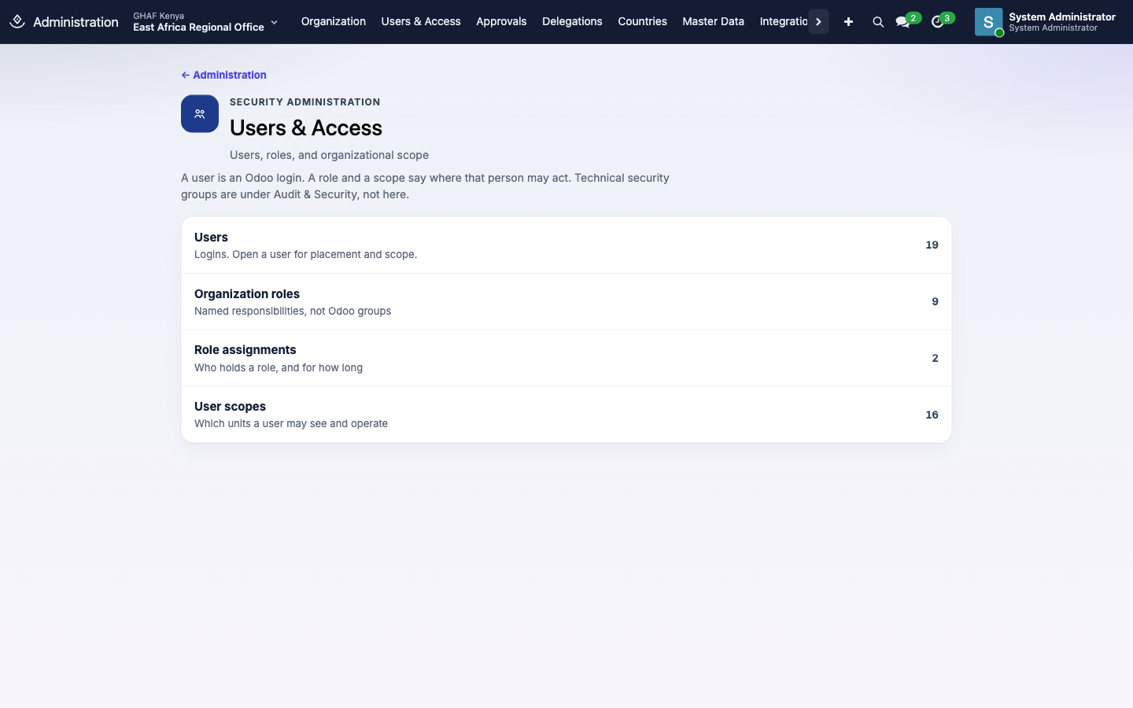Open the search magnifier icon

pyautogui.click(x=878, y=22)
